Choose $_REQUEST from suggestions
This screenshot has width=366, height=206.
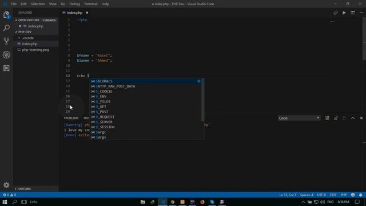(146, 117)
